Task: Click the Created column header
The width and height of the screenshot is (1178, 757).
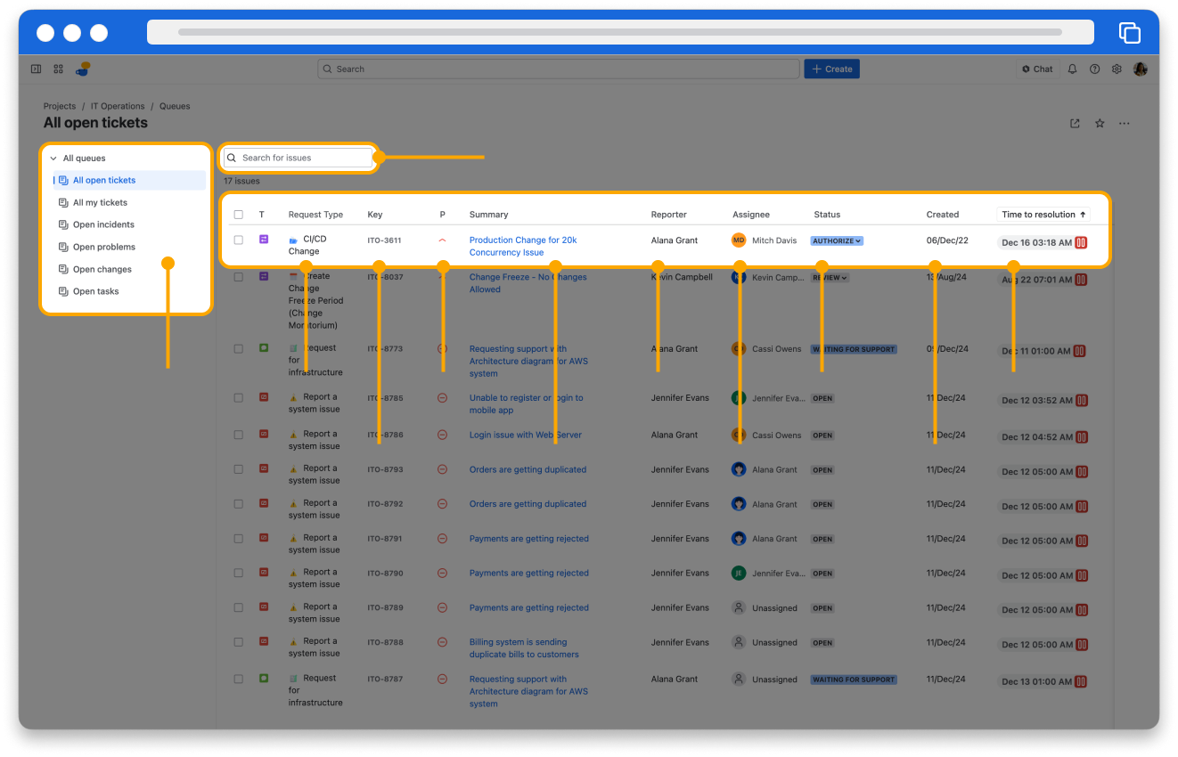Action: [943, 215]
